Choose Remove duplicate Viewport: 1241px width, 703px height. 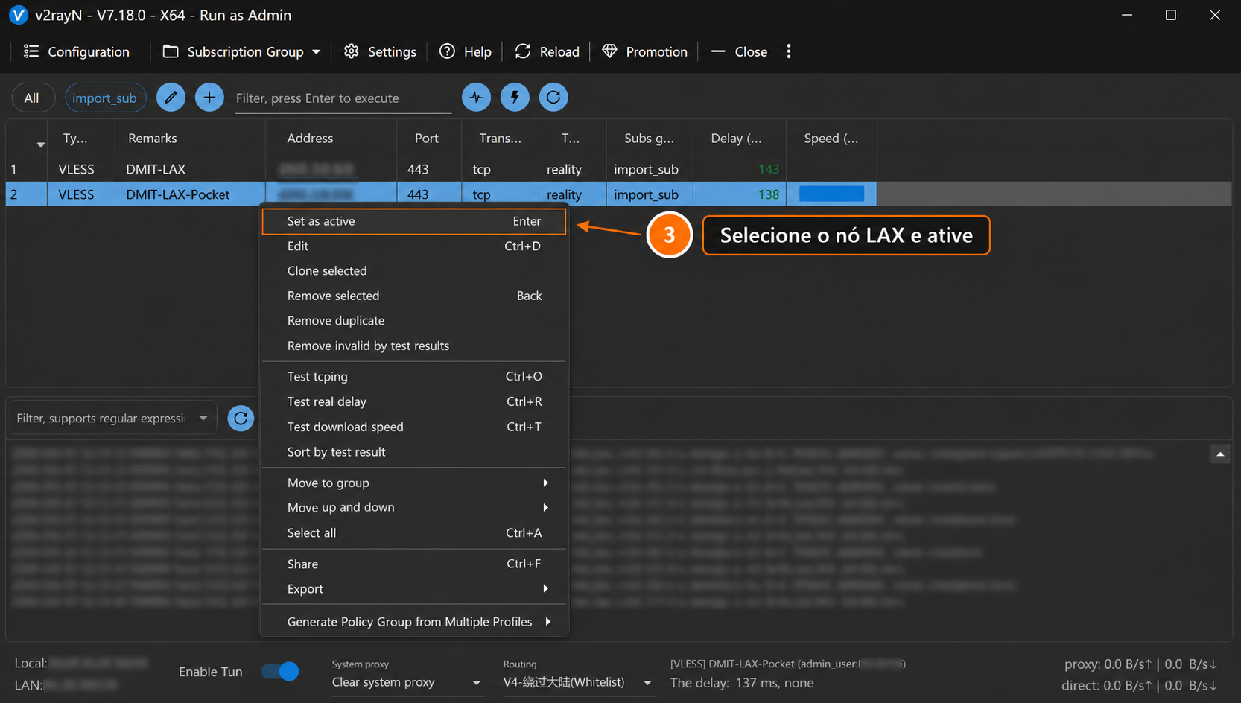tap(414, 320)
